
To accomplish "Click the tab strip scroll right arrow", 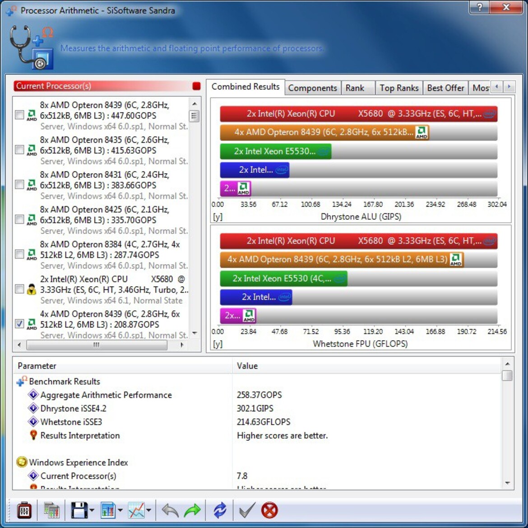I will pos(509,87).
